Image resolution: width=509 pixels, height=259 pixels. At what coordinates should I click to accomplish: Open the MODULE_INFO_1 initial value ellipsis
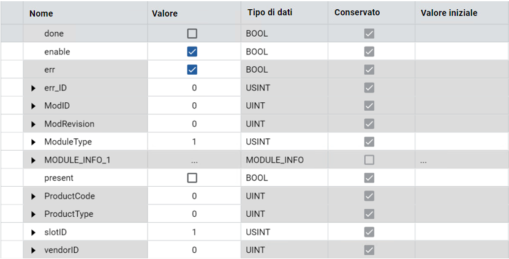click(x=423, y=160)
